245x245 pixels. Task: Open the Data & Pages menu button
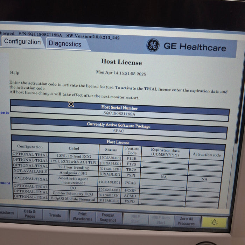pos(30,213)
